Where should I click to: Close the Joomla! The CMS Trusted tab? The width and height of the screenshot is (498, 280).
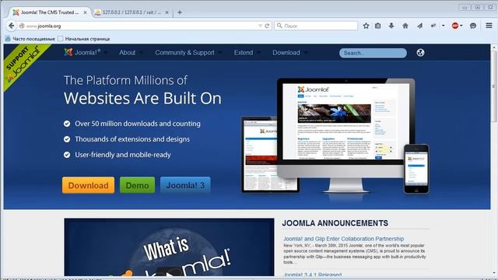85,12
